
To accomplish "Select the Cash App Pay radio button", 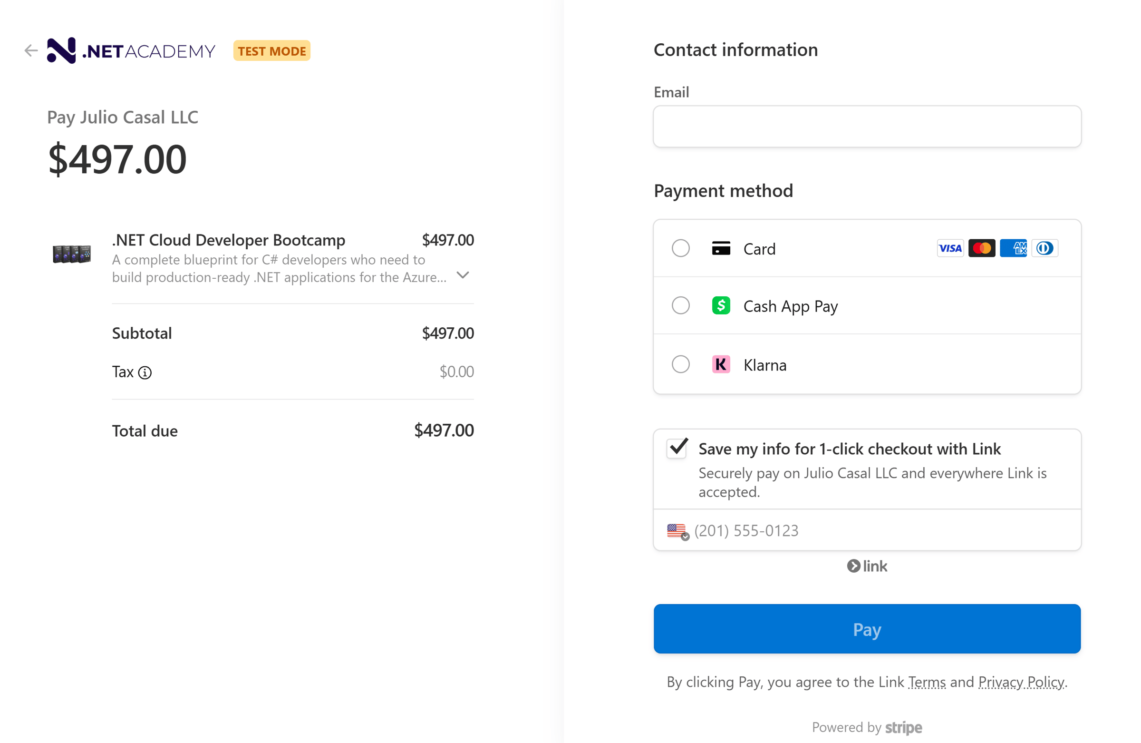I will pyautogui.click(x=680, y=305).
